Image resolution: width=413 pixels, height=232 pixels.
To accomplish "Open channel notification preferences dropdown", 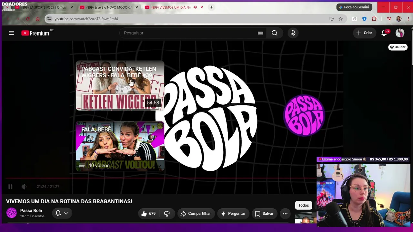I will pyautogui.click(x=62, y=213).
